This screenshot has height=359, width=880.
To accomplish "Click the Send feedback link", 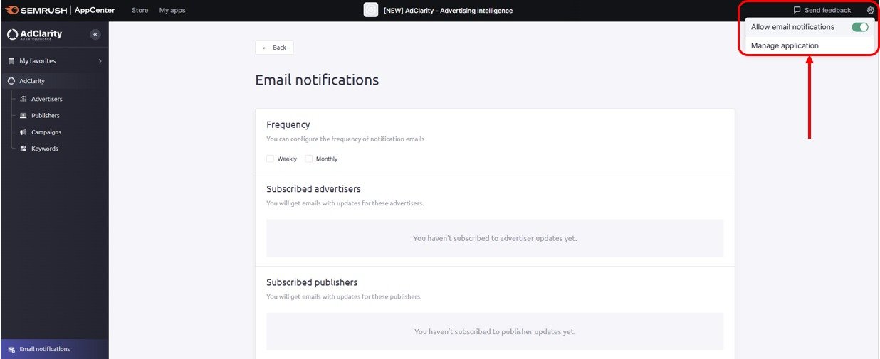I will [x=827, y=11].
